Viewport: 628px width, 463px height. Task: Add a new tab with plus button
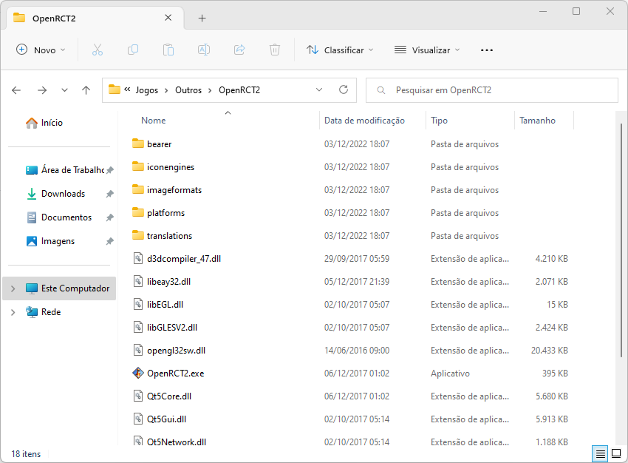202,18
